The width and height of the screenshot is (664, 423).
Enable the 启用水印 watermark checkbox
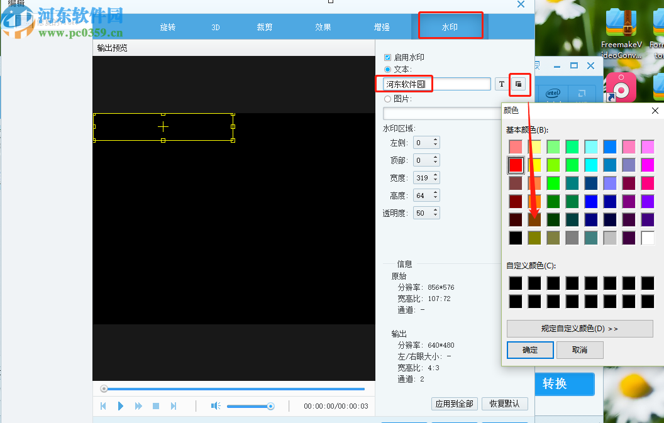(x=387, y=57)
